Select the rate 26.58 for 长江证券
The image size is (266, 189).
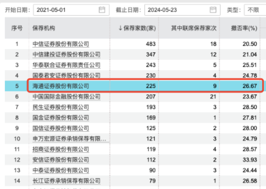[250, 181]
